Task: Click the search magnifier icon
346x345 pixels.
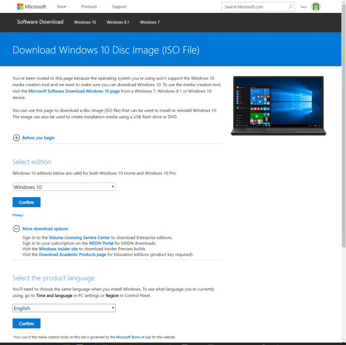Action: (290, 6)
